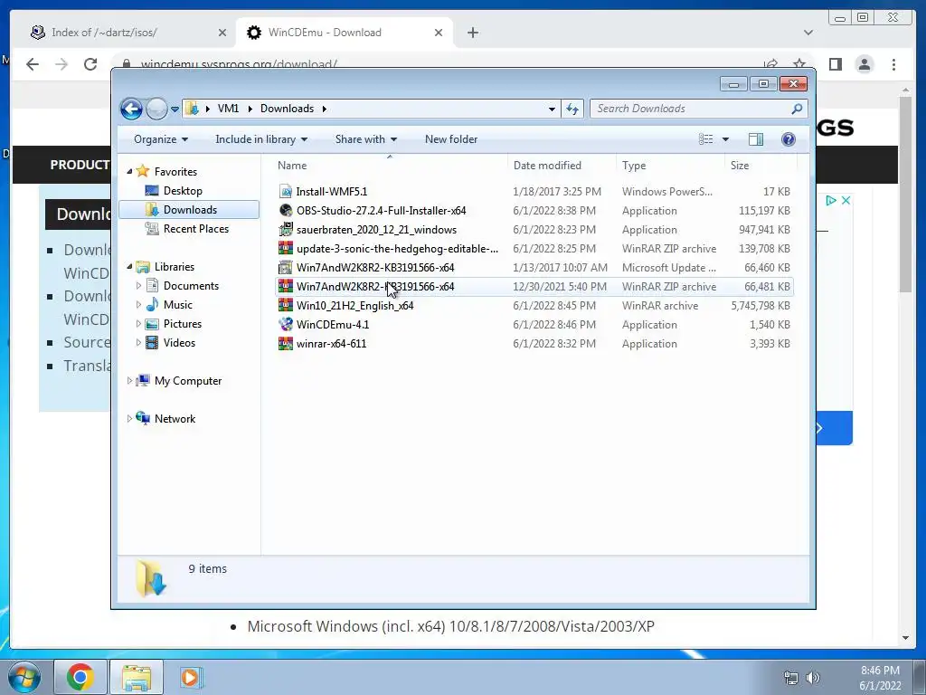Switch to Chrome tab Index of /~dartz/isos/
This screenshot has width=926, height=695.
click(x=128, y=33)
